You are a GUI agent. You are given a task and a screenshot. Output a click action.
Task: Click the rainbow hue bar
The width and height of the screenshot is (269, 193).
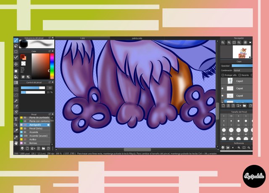pyautogui.click(x=52, y=66)
